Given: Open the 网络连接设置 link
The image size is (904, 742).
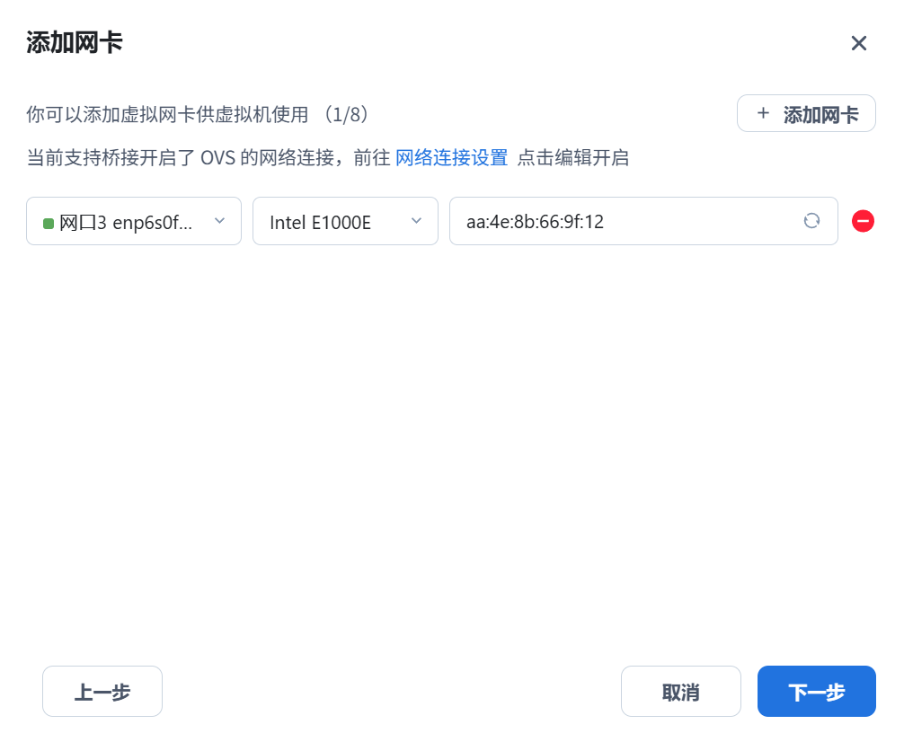Looking at the screenshot, I should 451,157.
